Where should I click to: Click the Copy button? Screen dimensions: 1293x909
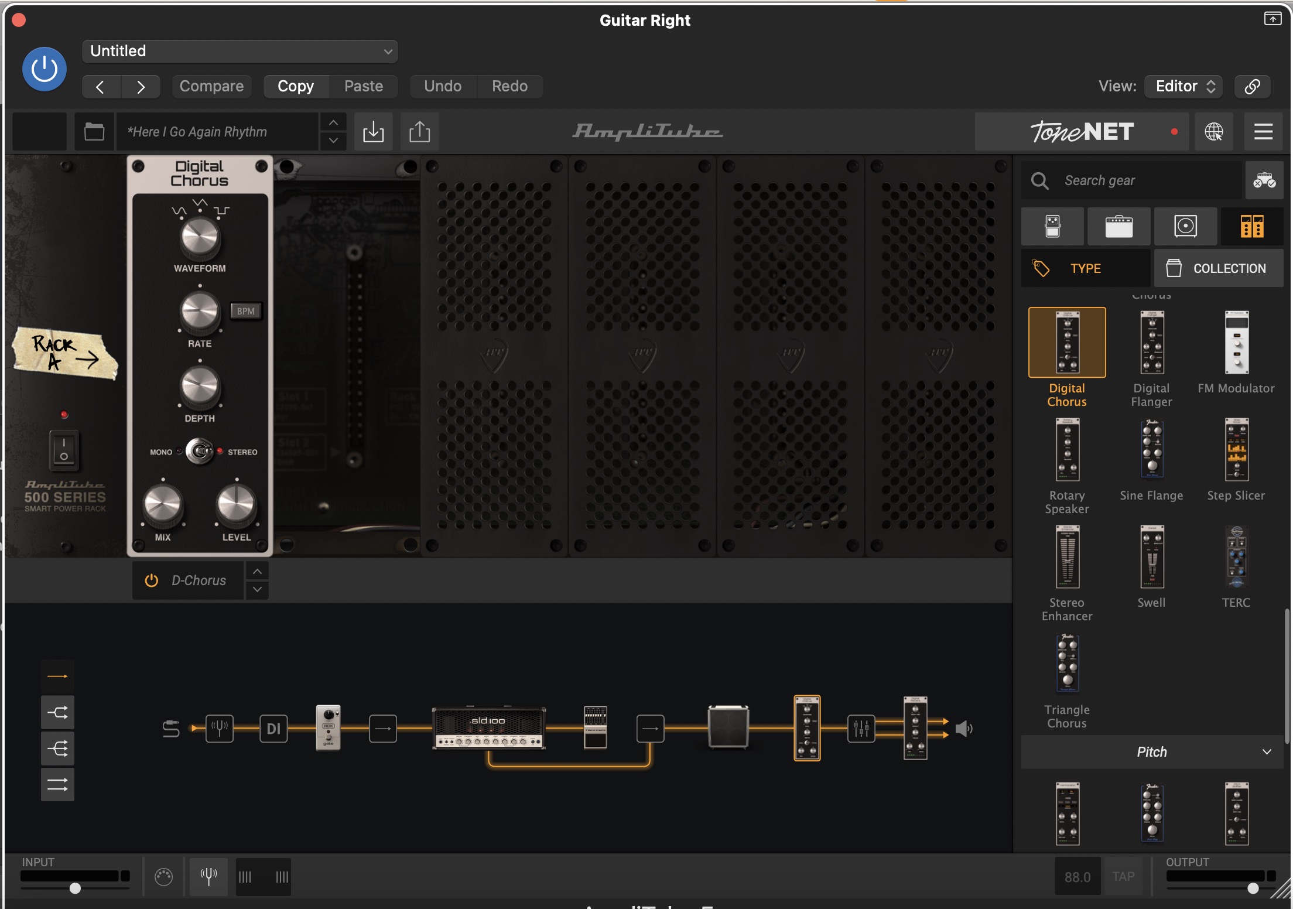[x=296, y=87]
